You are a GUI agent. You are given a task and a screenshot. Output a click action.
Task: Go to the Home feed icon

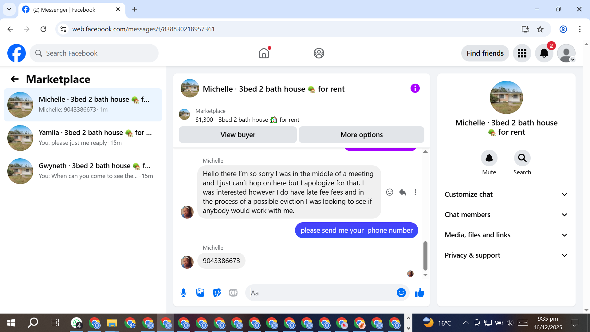tap(264, 53)
